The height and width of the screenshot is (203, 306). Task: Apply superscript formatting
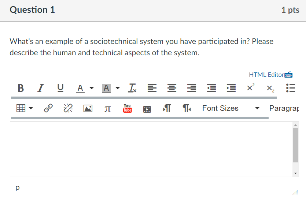251,88
